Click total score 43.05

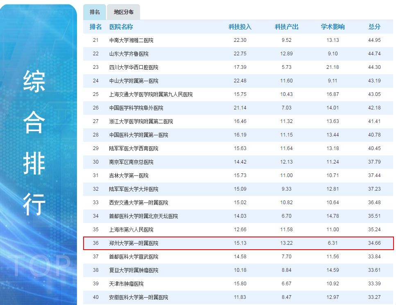click(374, 94)
